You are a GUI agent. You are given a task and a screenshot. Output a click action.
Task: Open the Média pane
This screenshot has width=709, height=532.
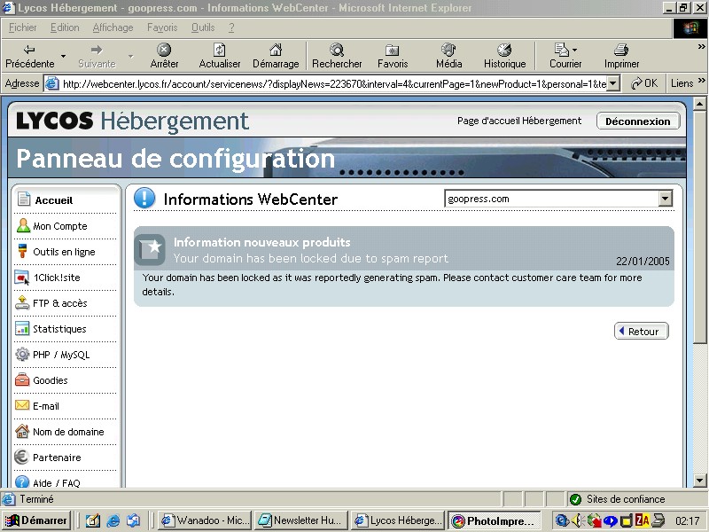pos(449,56)
